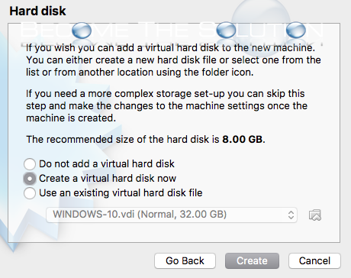Click the 'Create a virtual hard disk now' label text
The width and height of the screenshot is (351, 278).
[x=108, y=178]
